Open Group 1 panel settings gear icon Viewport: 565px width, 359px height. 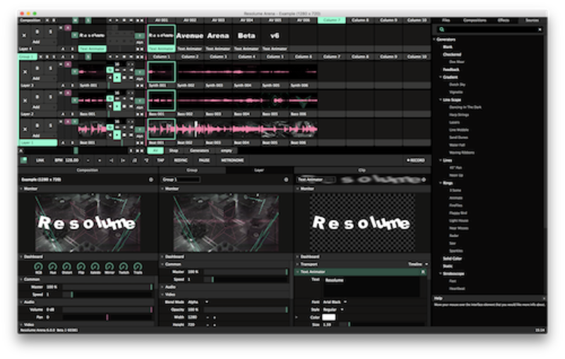pos(286,180)
